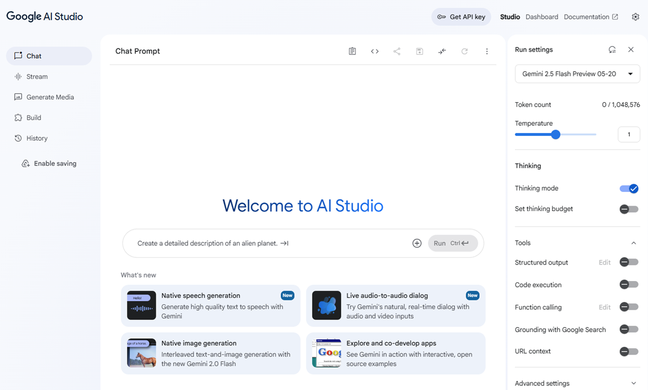Open the settings gear icon
The height and width of the screenshot is (390, 648).
(635, 17)
